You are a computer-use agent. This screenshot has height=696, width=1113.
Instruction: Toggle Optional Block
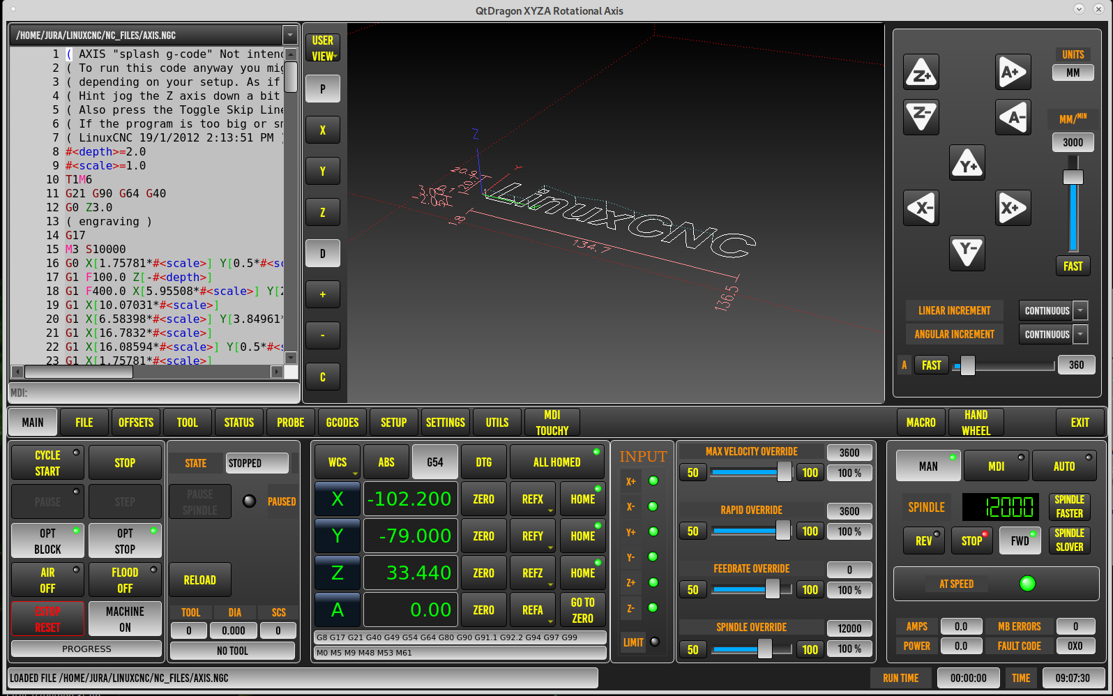click(47, 541)
